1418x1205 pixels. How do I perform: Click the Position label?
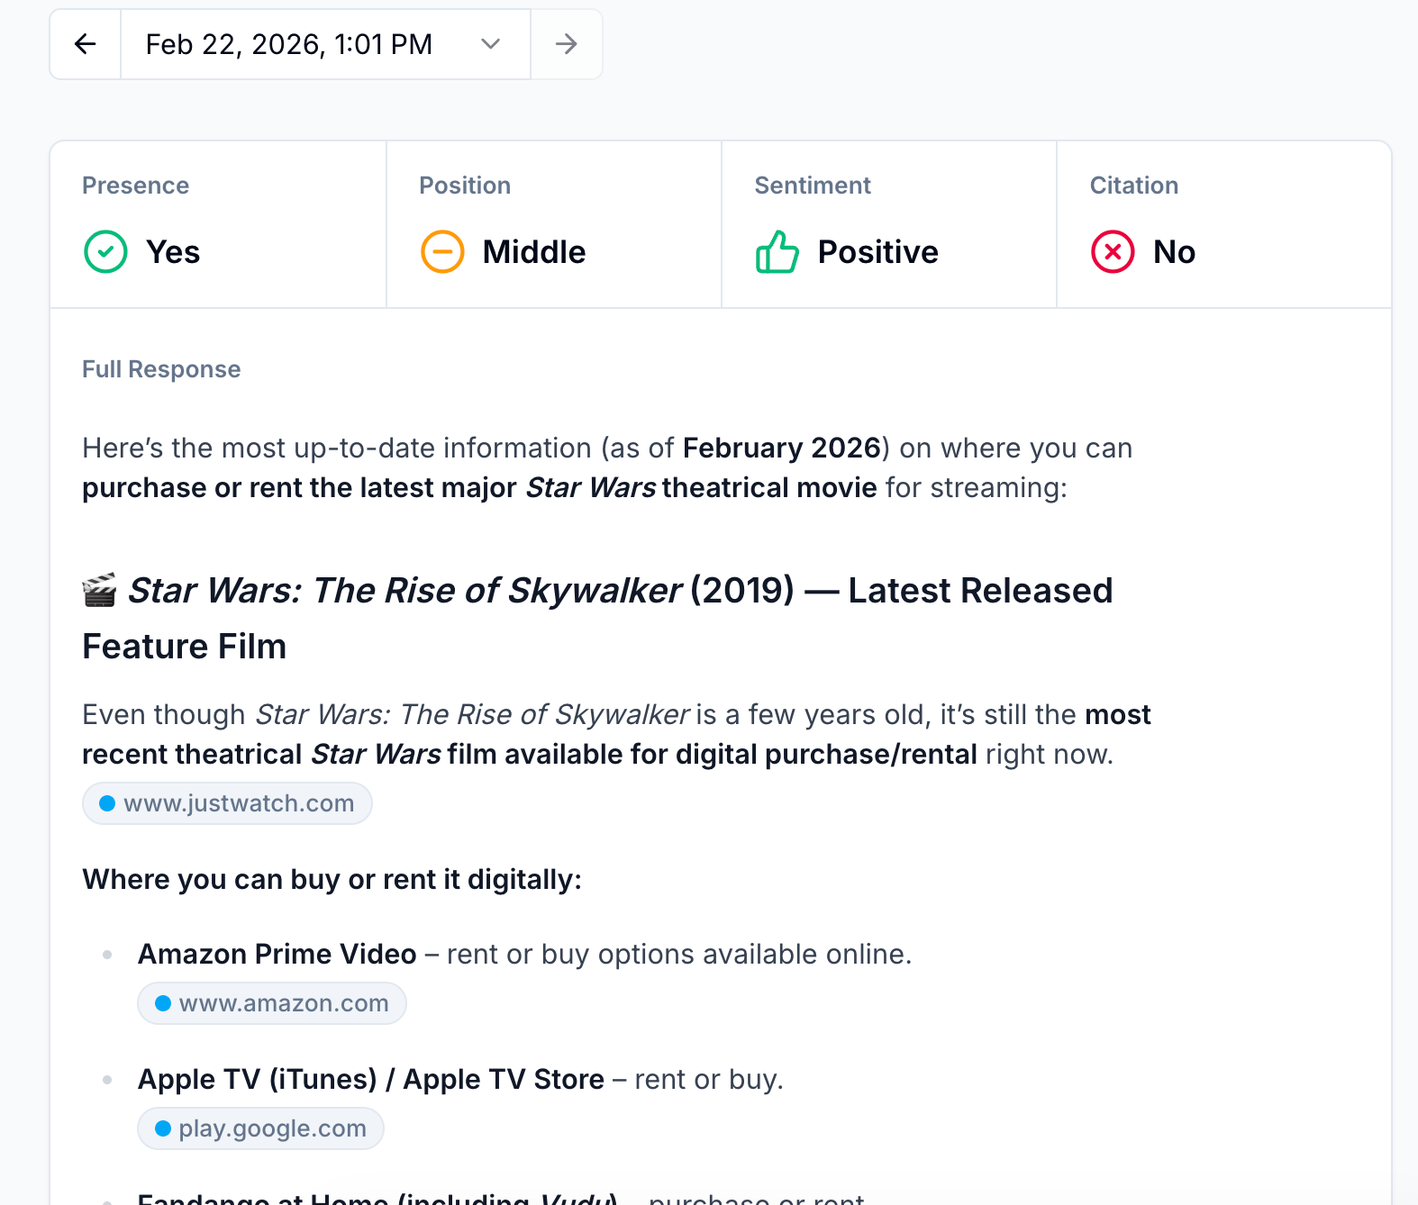465,186
